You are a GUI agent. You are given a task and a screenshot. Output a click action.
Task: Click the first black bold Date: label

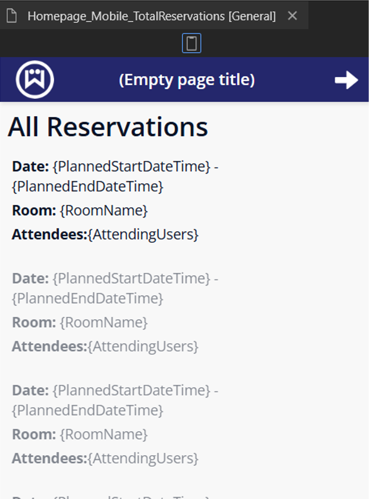[30, 167]
